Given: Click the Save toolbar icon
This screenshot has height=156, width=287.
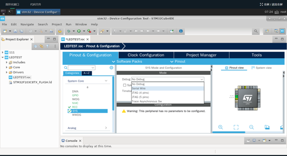Looking at the screenshot, I should click(x=15, y=31).
